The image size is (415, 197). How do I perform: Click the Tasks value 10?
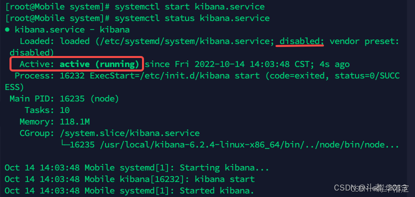(65, 110)
